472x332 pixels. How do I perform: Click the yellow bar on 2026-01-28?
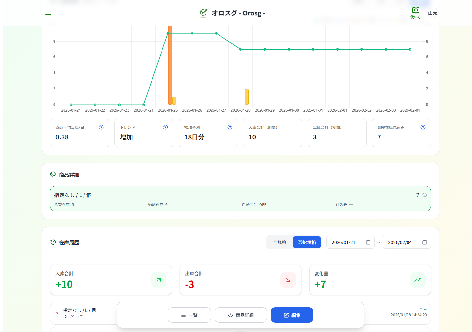click(247, 97)
